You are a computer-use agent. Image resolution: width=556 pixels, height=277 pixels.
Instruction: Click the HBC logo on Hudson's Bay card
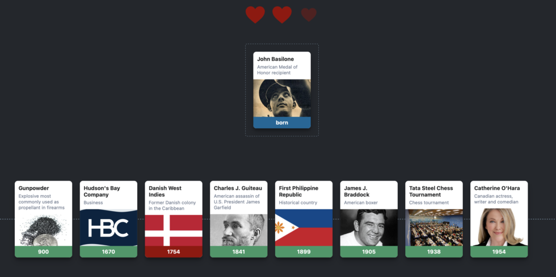(108, 228)
